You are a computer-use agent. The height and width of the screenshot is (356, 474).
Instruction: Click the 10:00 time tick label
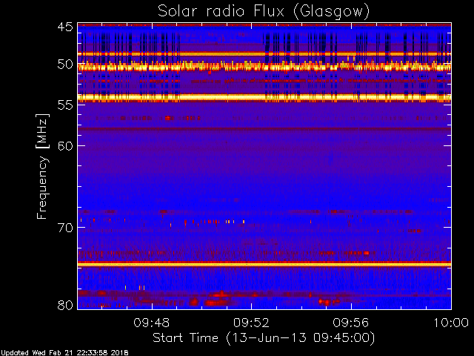(x=451, y=323)
